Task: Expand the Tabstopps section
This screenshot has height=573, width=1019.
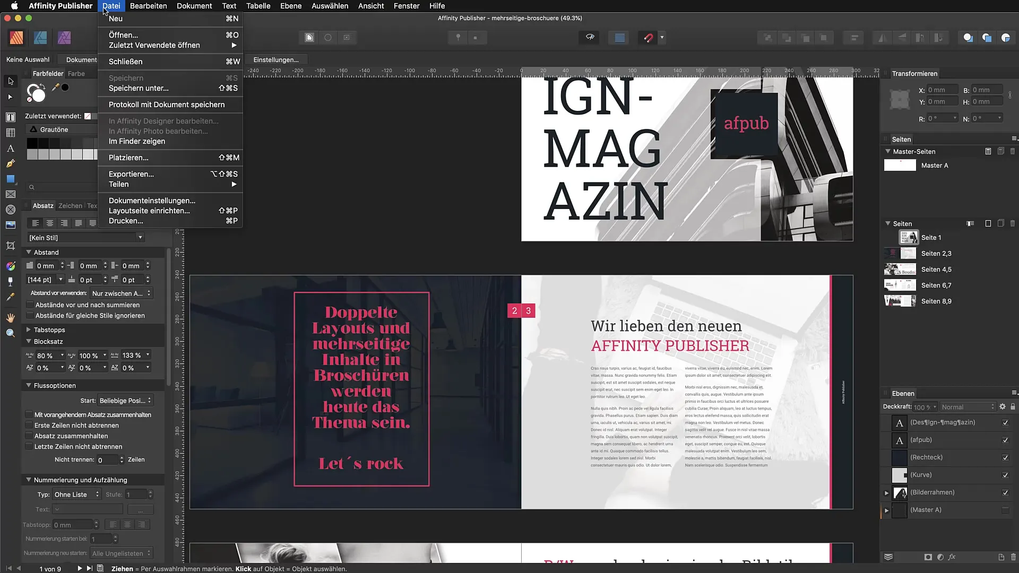Action: [x=29, y=330]
